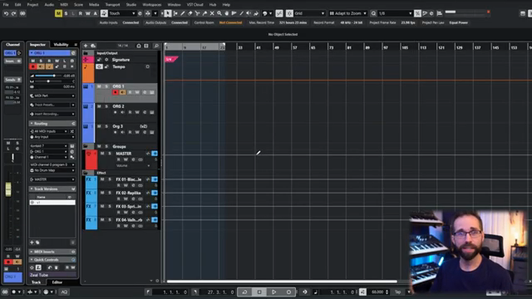Open the track search magnifier icon

point(156,46)
